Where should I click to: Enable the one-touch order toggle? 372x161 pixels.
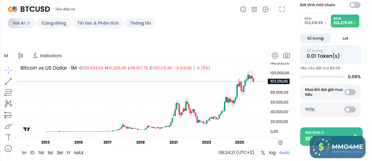355,5
